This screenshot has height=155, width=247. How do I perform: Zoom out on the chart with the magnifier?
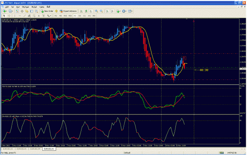(101, 11)
